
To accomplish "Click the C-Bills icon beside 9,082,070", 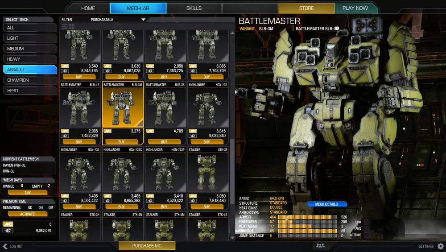I will 8,231.
